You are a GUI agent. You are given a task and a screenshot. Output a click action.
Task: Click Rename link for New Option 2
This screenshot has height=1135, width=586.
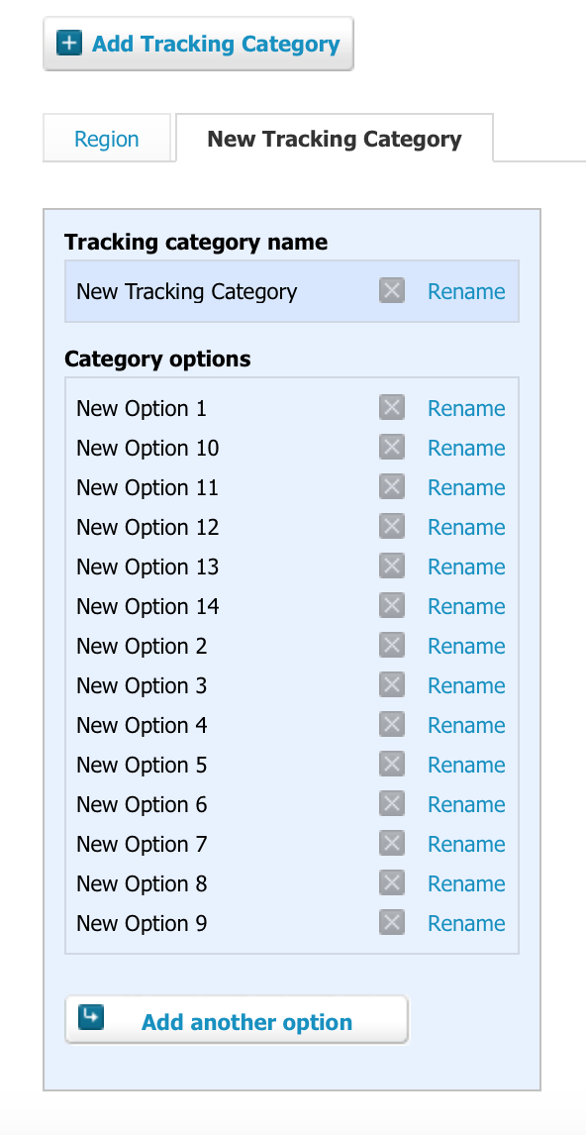click(466, 646)
